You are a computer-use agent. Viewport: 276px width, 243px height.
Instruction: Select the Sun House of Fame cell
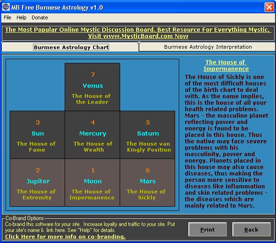tap(38, 135)
